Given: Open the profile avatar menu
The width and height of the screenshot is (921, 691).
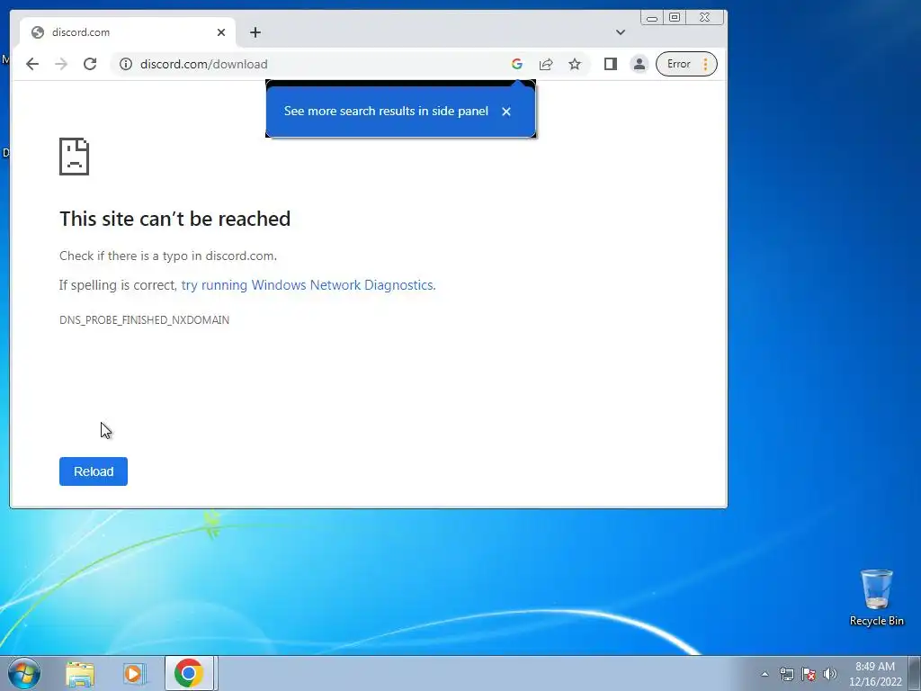Looking at the screenshot, I should pyautogui.click(x=639, y=64).
